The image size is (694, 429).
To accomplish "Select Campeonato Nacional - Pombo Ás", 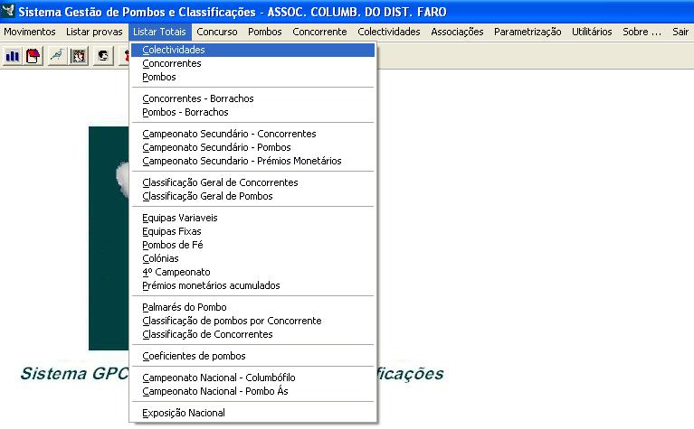I will [x=214, y=391].
